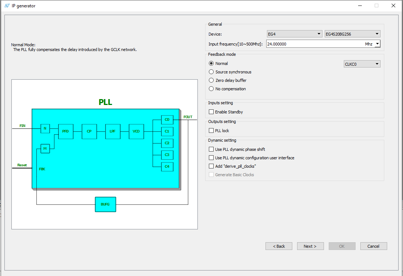Click the BUFG buffer block
The image size is (403, 276).
pyautogui.click(x=106, y=204)
